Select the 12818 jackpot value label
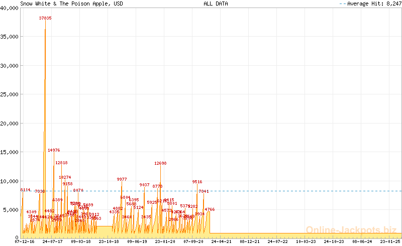 [61, 163]
